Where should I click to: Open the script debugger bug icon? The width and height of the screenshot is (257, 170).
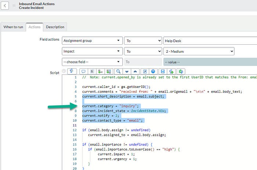coord(181,71)
